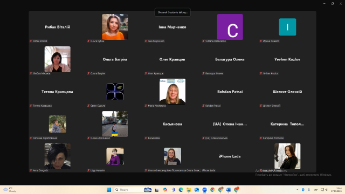Select Ольга Олександрівна Поляковська's photo tile

coord(172,156)
